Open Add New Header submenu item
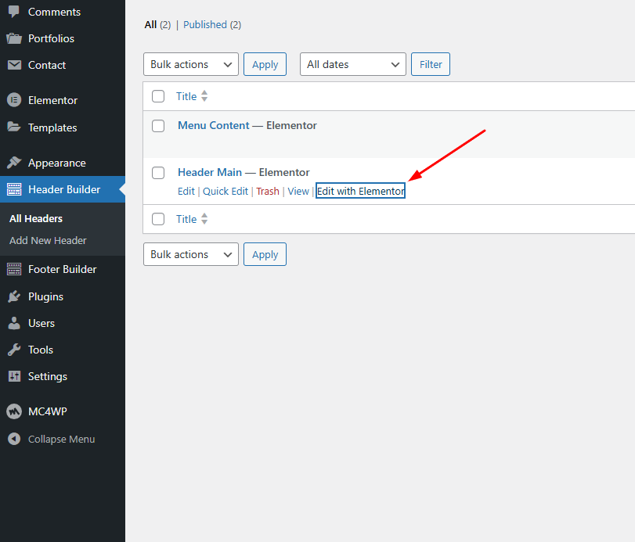The width and height of the screenshot is (635, 542). click(48, 240)
